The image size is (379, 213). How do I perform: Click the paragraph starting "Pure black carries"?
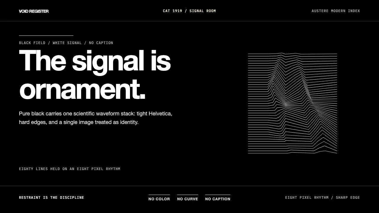[x=96, y=118]
